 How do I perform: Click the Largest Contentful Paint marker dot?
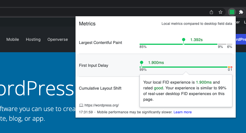(183, 40)
